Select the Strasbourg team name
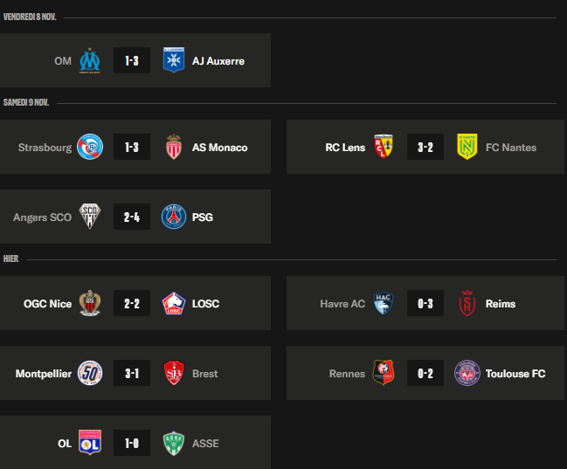Viewport: 567px width, 469px height. tap(45, 148)
